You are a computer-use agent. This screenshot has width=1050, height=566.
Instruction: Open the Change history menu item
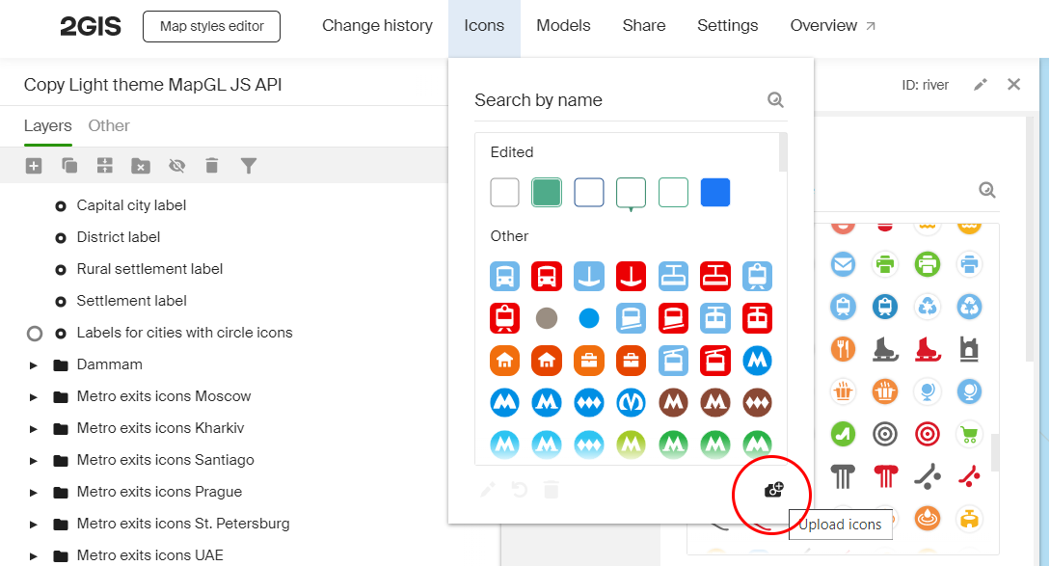377,26
